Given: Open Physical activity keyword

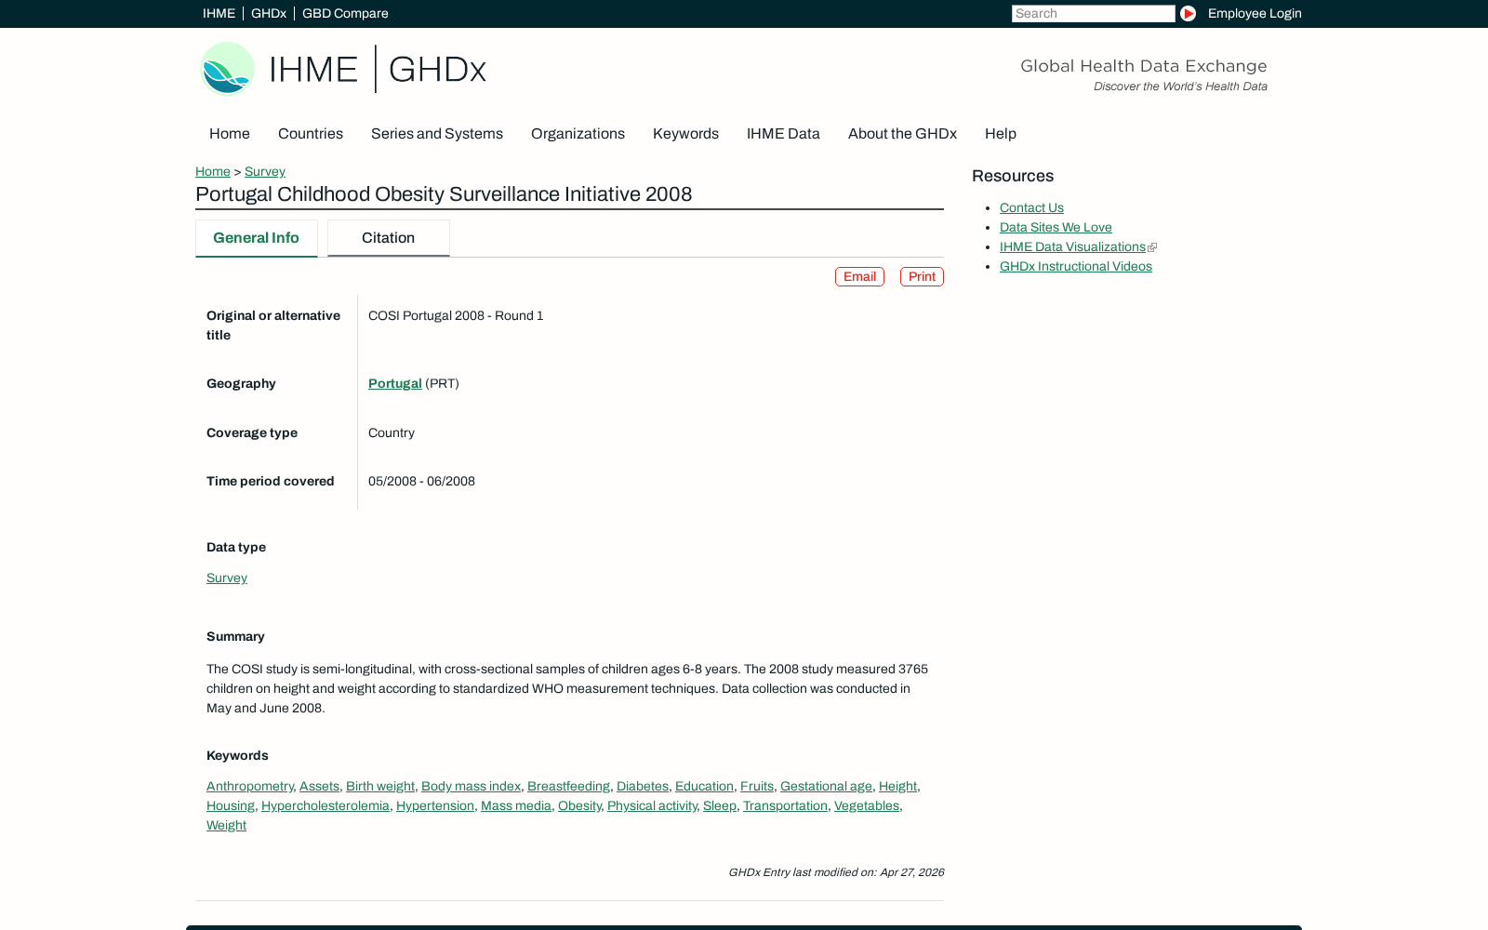Looking at the screenshot, I should (x=652, y=805).
